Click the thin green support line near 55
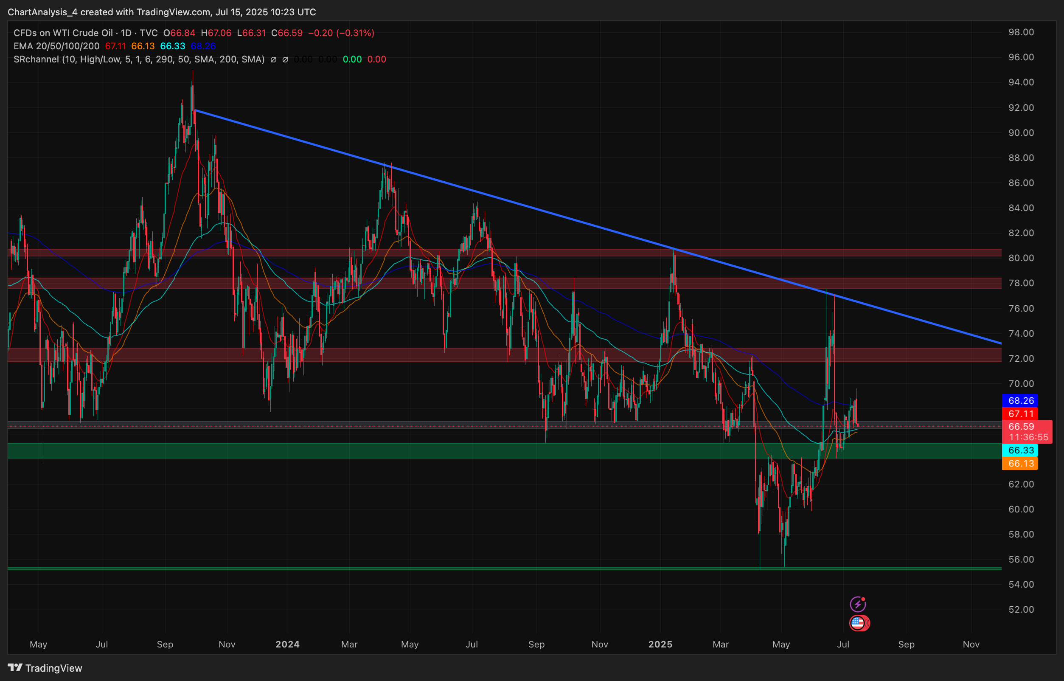This screenshot has height=681, width=1064. (504, 568)
